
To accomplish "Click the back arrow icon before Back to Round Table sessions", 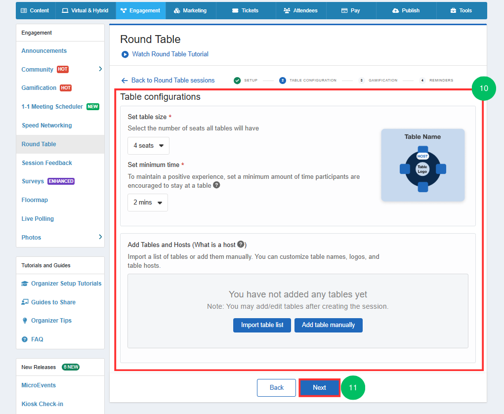I will tap(125, 81).
